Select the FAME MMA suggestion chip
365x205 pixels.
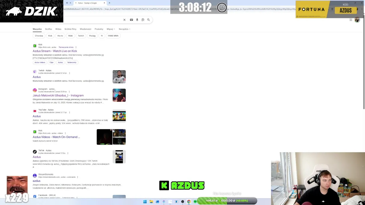point(113,36)
